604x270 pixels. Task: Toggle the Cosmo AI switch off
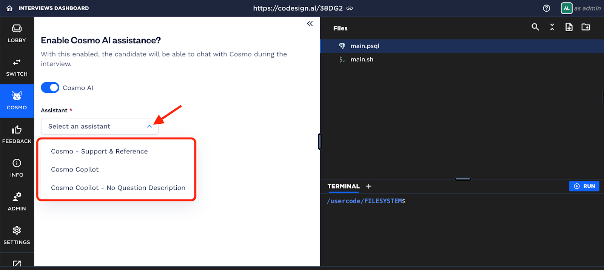[50, 87]
